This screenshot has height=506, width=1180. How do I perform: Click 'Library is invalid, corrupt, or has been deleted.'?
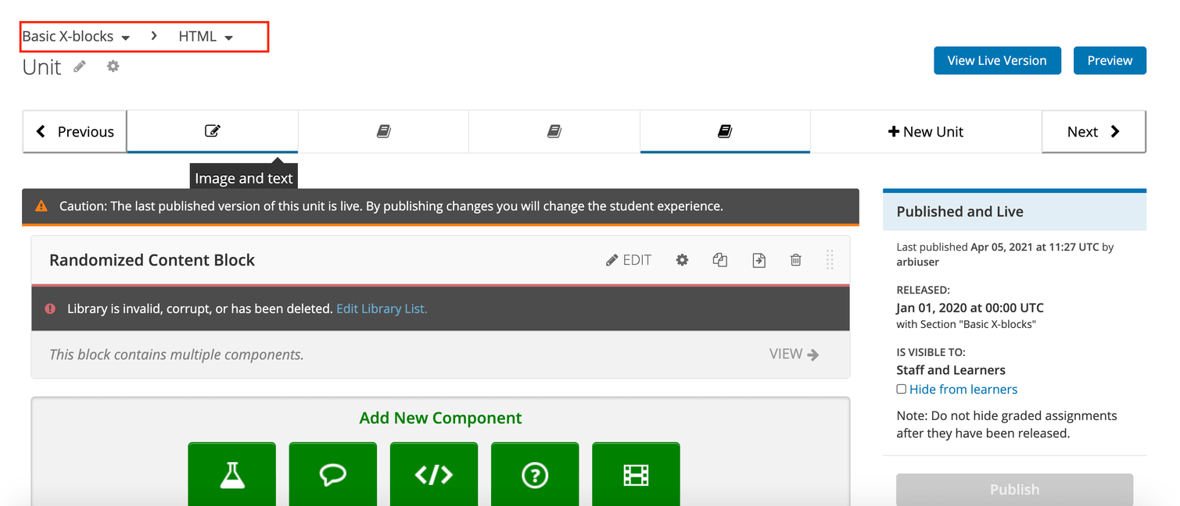pyautogui.click(x=200, y=308)
